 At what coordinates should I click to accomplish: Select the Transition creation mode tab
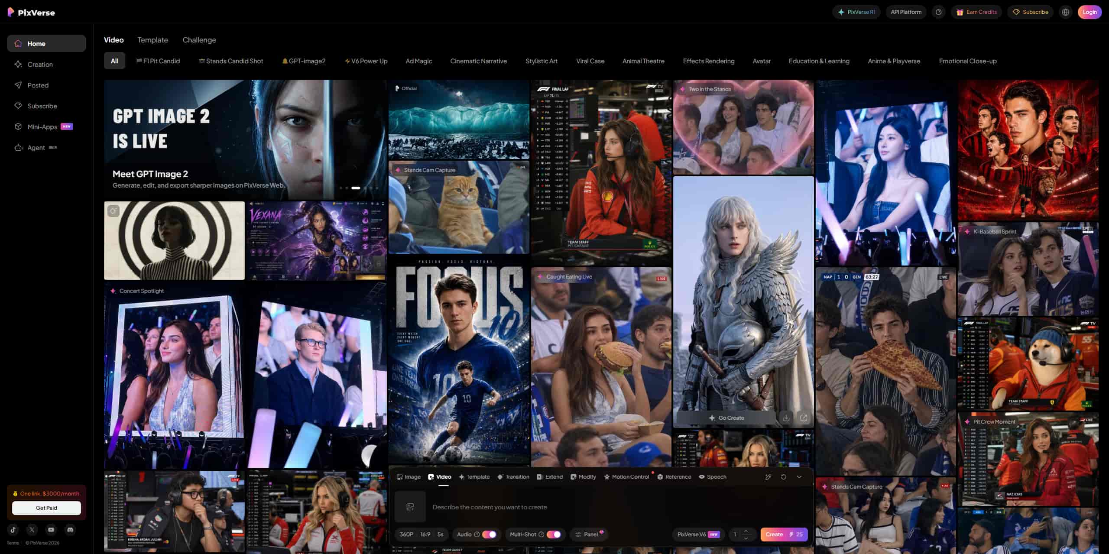point(513,477)
